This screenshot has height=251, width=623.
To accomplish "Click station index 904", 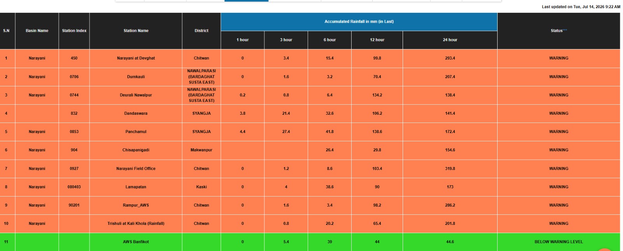I will click(x=74, y=150).
